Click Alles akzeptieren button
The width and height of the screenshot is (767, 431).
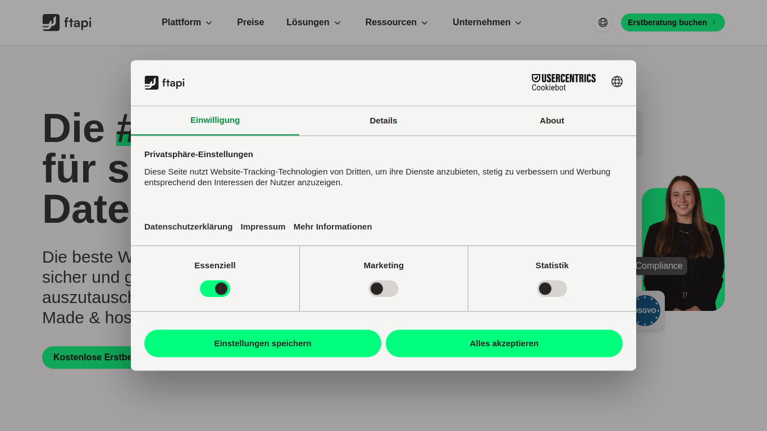(x=504, y=343)
